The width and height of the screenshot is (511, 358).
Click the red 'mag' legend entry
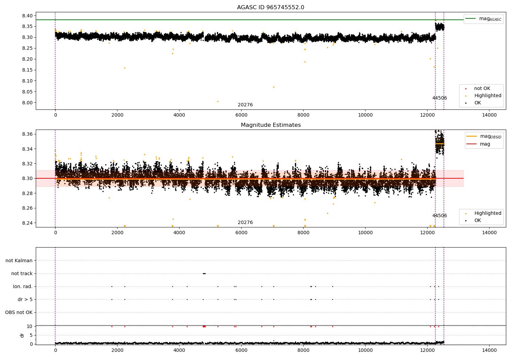tap(479, 144)
